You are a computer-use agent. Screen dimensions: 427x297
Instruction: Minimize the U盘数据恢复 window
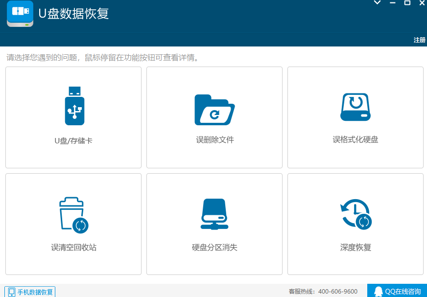[x=392, y=3]
